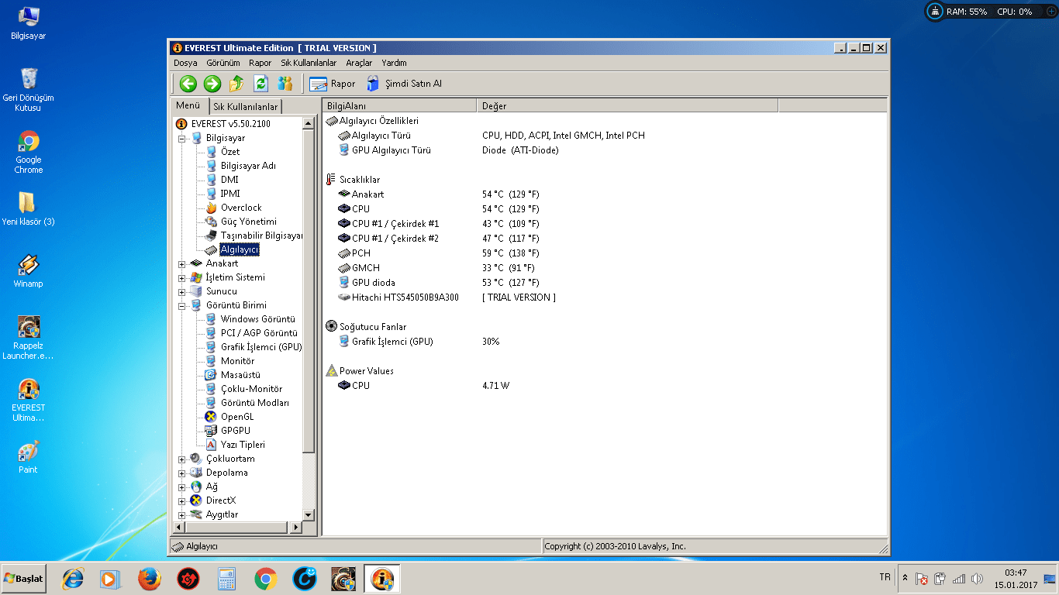This screenshot has width=1059, height=595.
Task: Click the BilgiAlanı column header
Action: [x=399, y=105]
